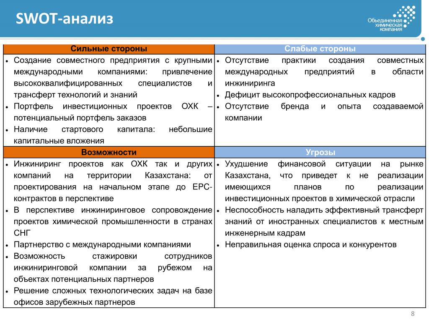Click the Сильные стороны header cell
Viewport: 429px width, 322px height.
coord(109,49)
